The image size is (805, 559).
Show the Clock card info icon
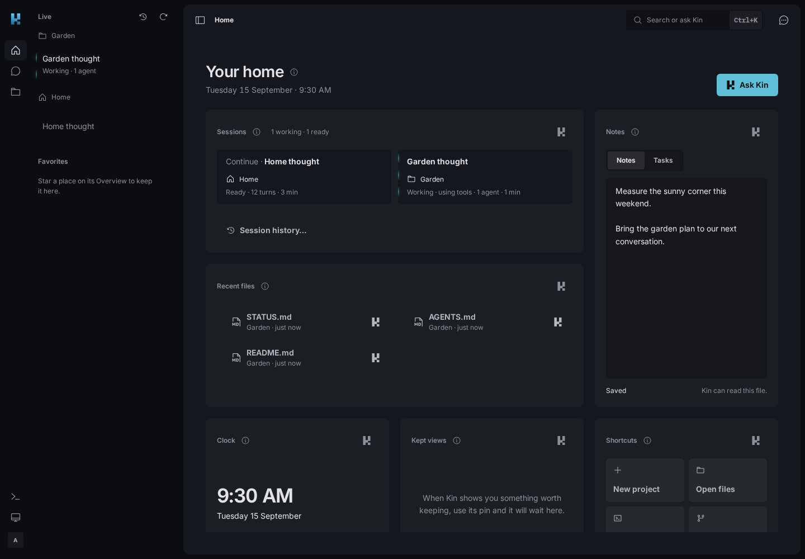click(x=245, y=440)
